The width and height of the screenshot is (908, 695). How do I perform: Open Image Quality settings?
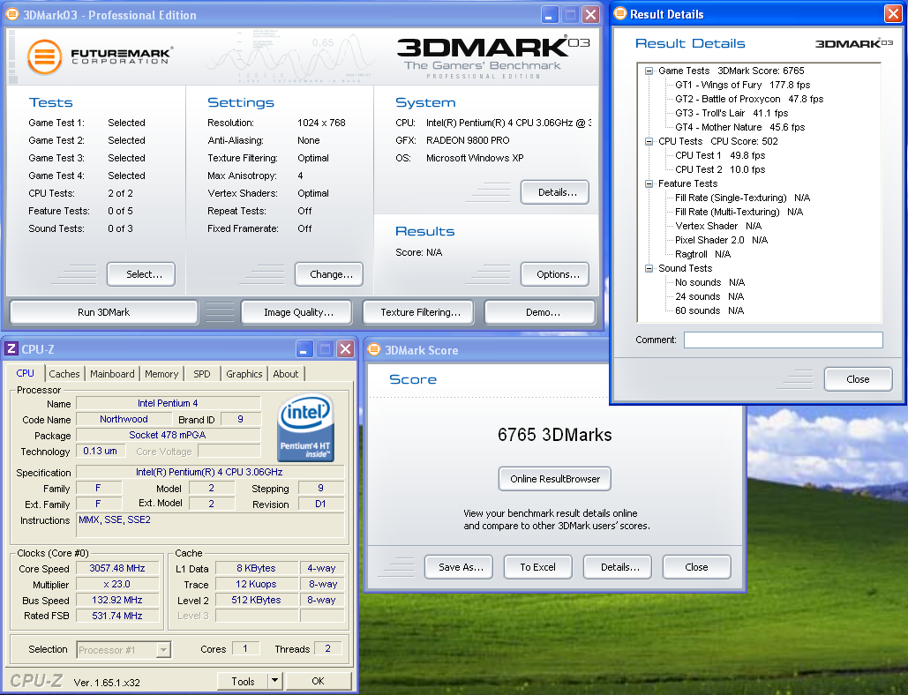(x=298, y=312)
